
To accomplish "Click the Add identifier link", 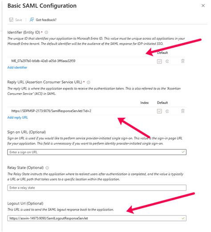I will [x=17, y=67].
